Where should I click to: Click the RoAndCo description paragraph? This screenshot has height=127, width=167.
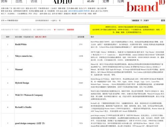128,107
